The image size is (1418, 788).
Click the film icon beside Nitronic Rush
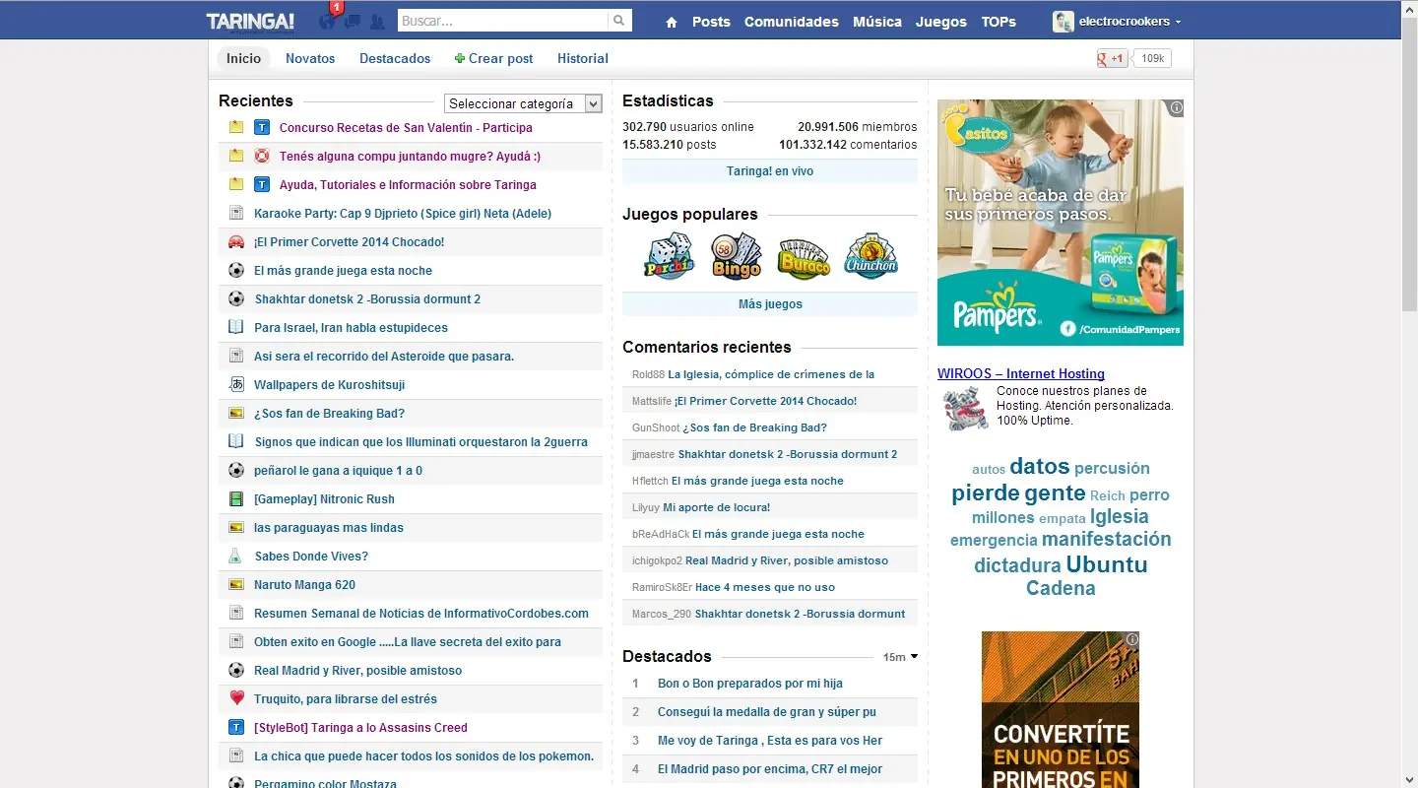[x=236, y=499]
